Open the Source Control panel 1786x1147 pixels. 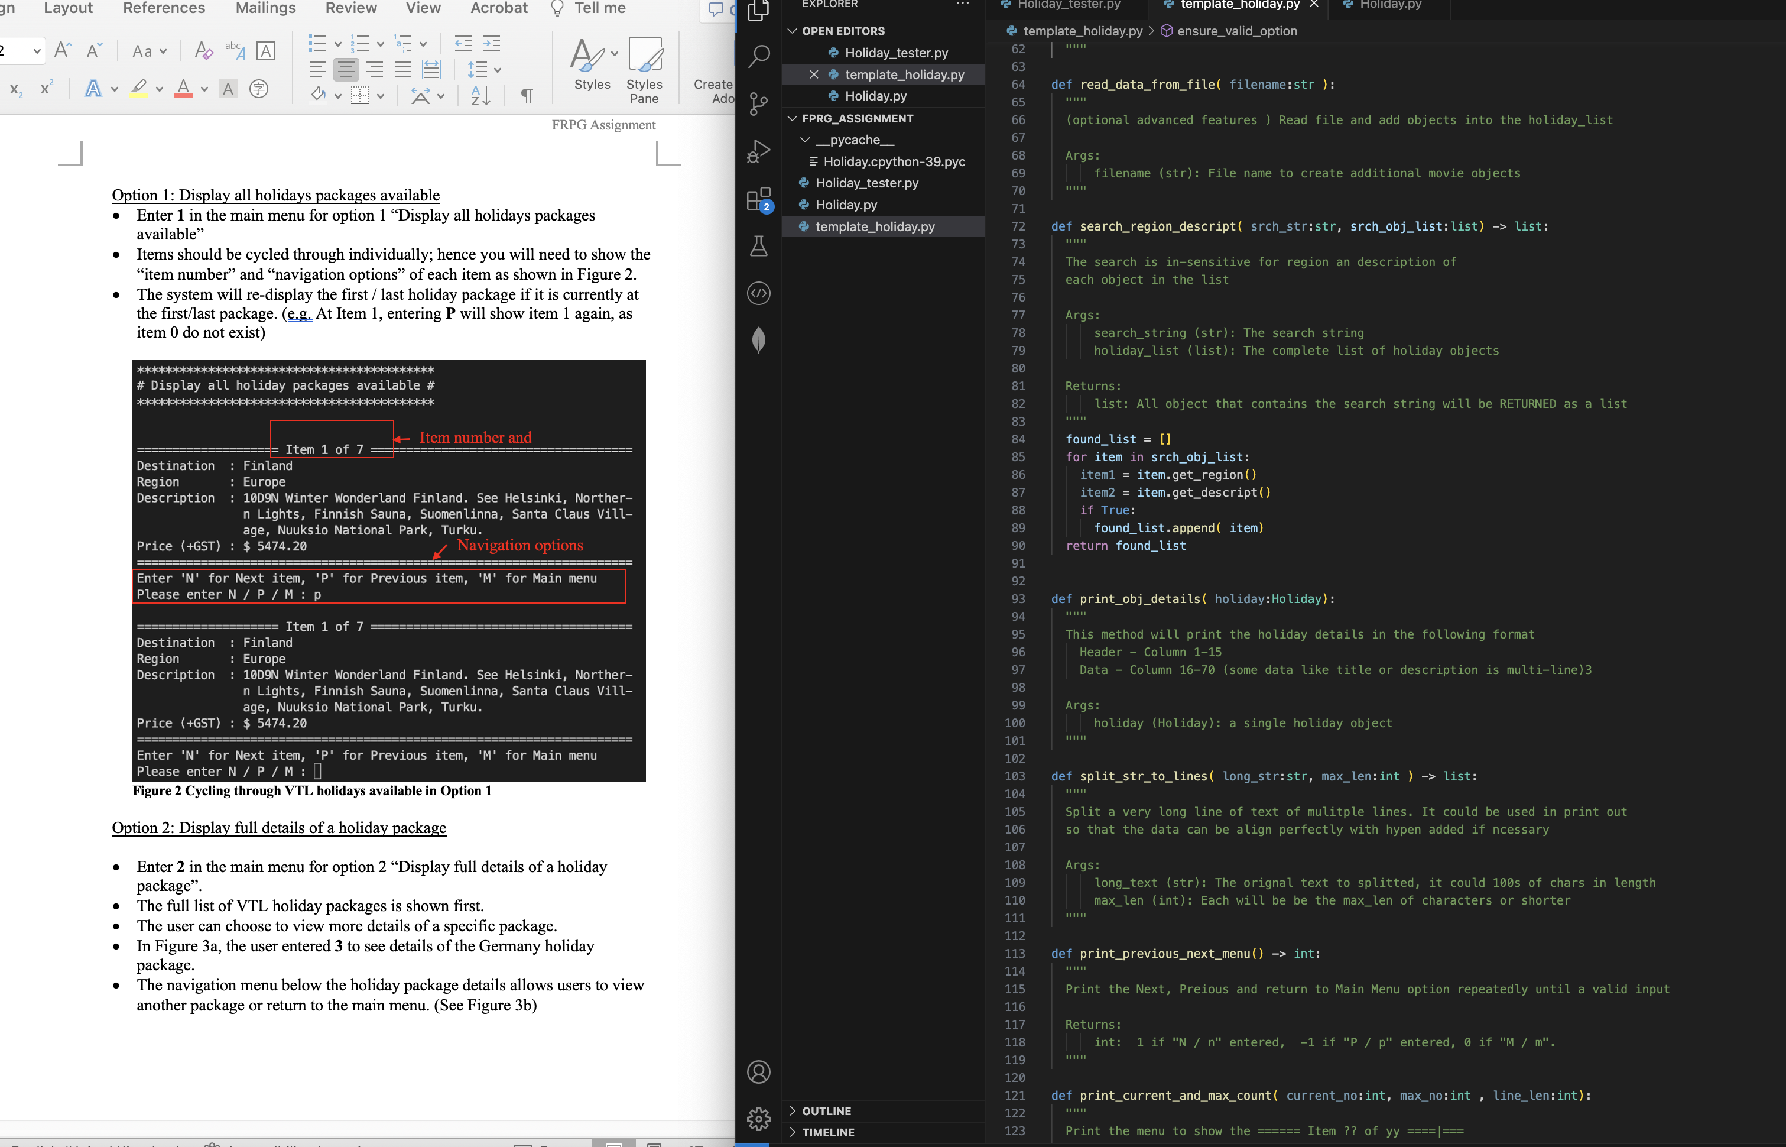pyautogui.click(x=758, y=103)
